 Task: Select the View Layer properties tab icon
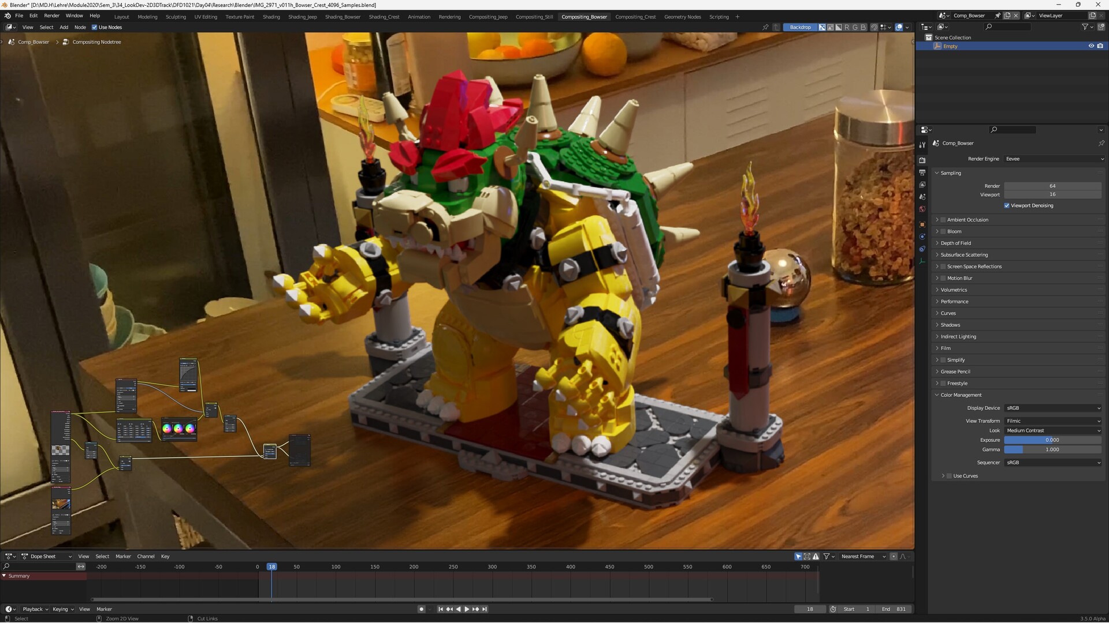coord(922,185)
